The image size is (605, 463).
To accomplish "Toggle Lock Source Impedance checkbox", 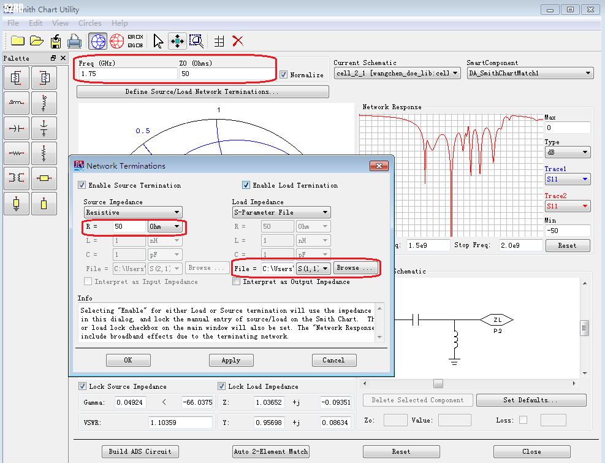I will pyautogui.click(x=82, y=386).
